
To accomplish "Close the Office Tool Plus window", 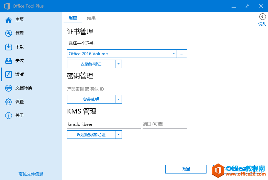I will coord(261,6).
